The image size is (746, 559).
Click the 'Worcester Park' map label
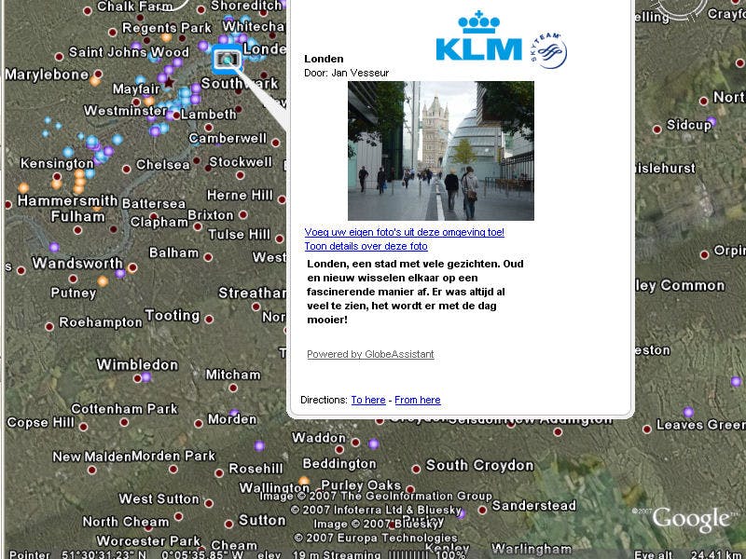point(148,541)
